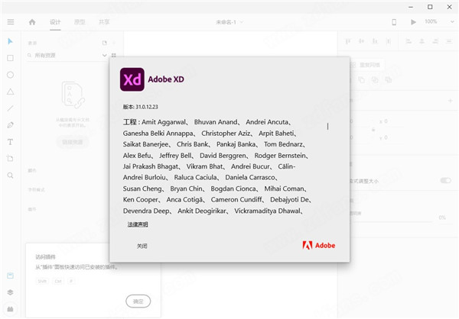Screen dimensions: 459x319
Task: Select the Ellipse tool
Action: [10, 75]
